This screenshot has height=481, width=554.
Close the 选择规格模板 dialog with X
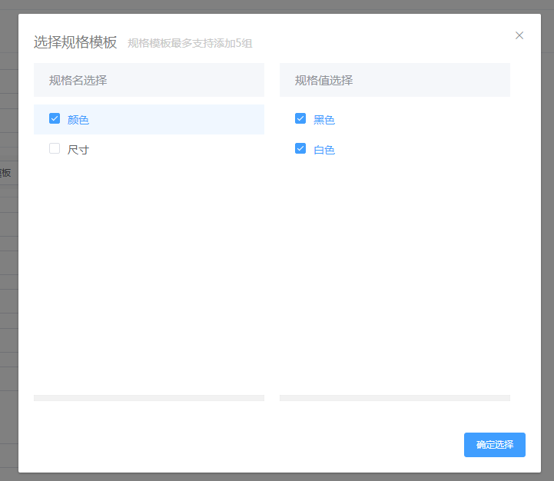click(x=519, y=35)
